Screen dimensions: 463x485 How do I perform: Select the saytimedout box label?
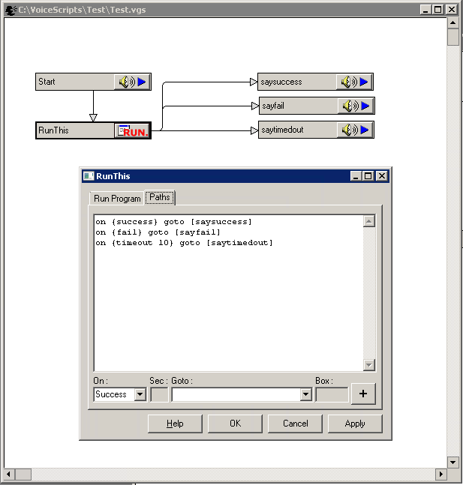[282, 130]
